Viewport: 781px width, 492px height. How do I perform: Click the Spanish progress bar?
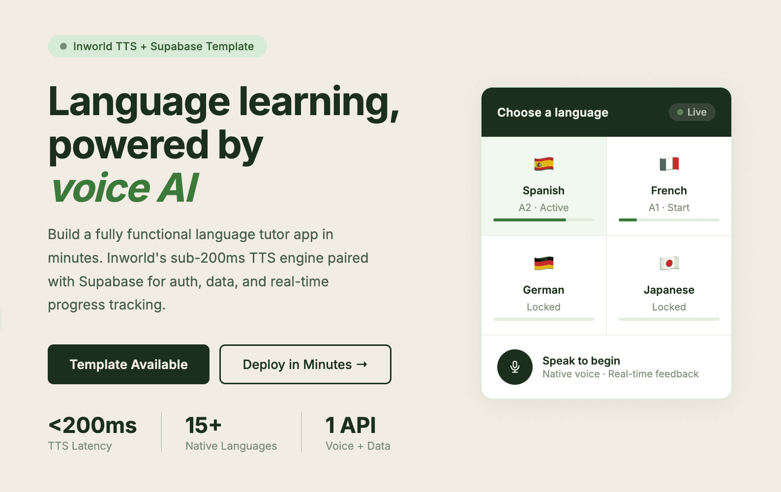pos(543,220)
